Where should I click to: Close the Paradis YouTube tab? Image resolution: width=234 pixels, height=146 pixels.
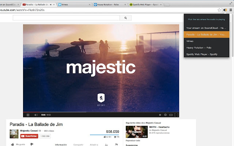54,5
